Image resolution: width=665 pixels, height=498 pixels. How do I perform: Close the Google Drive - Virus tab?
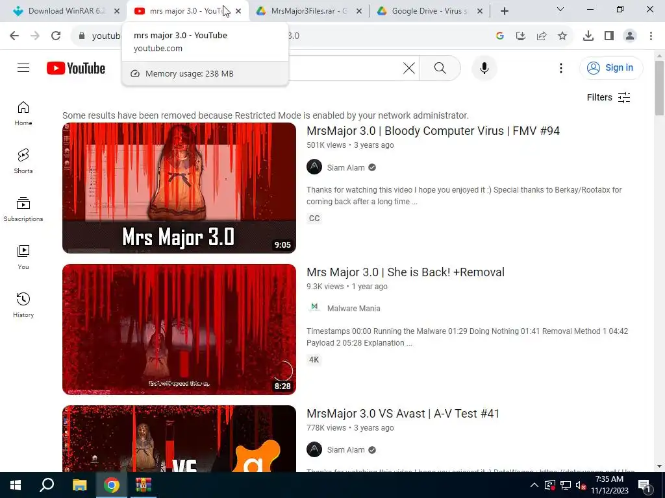click(x=480, y=12)
